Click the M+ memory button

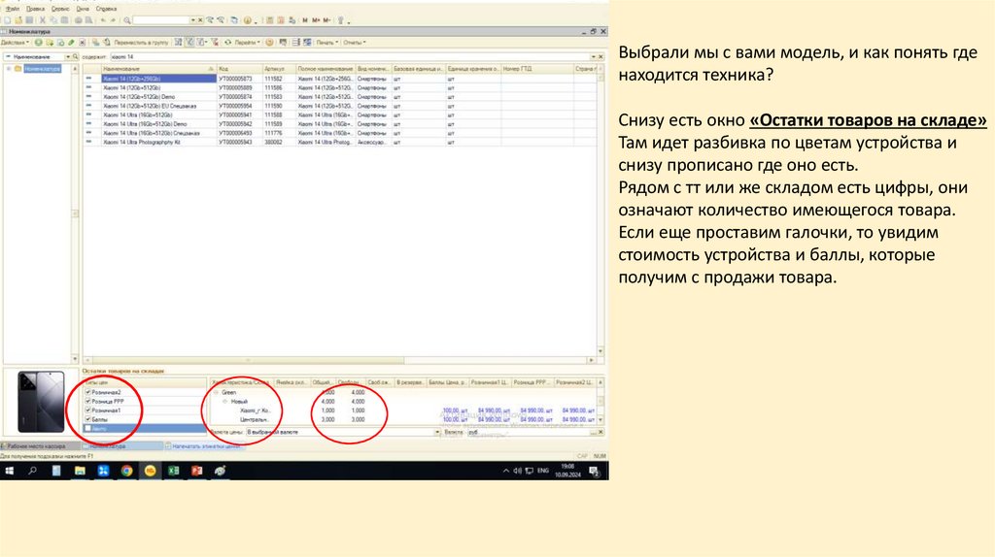tap(316, 20)
